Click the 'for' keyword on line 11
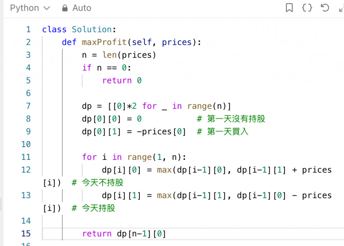Viewport: 344px width, 246px height. click(89, 157)
